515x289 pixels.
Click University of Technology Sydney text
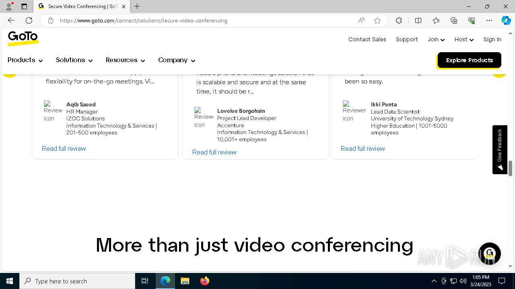412,118
